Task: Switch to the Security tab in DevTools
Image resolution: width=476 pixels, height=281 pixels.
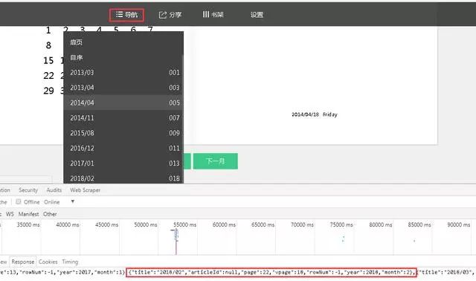Action: pyautogui.click(x=28, y=190)
